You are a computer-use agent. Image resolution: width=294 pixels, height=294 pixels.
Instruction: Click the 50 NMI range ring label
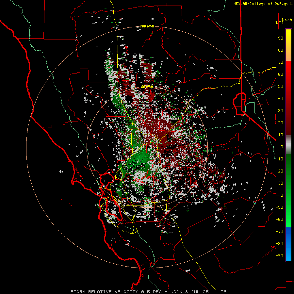click(x=147, y=87)
